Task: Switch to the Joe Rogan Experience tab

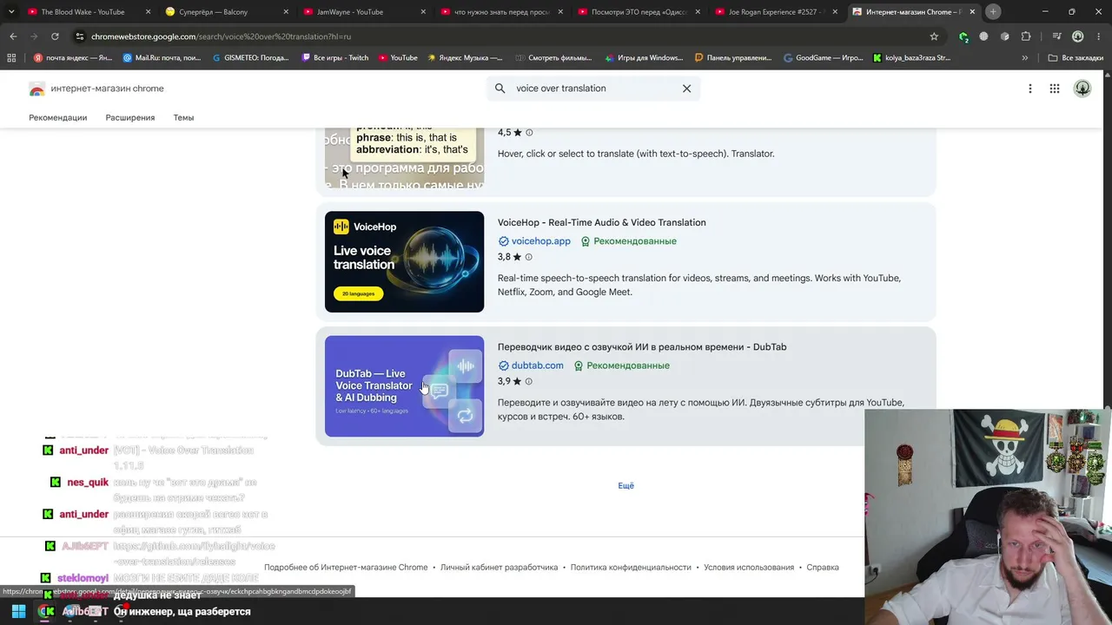Action: point(776,12)
